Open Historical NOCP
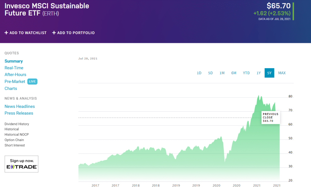This screenshot has width=311, height=194. pos(17,135)
